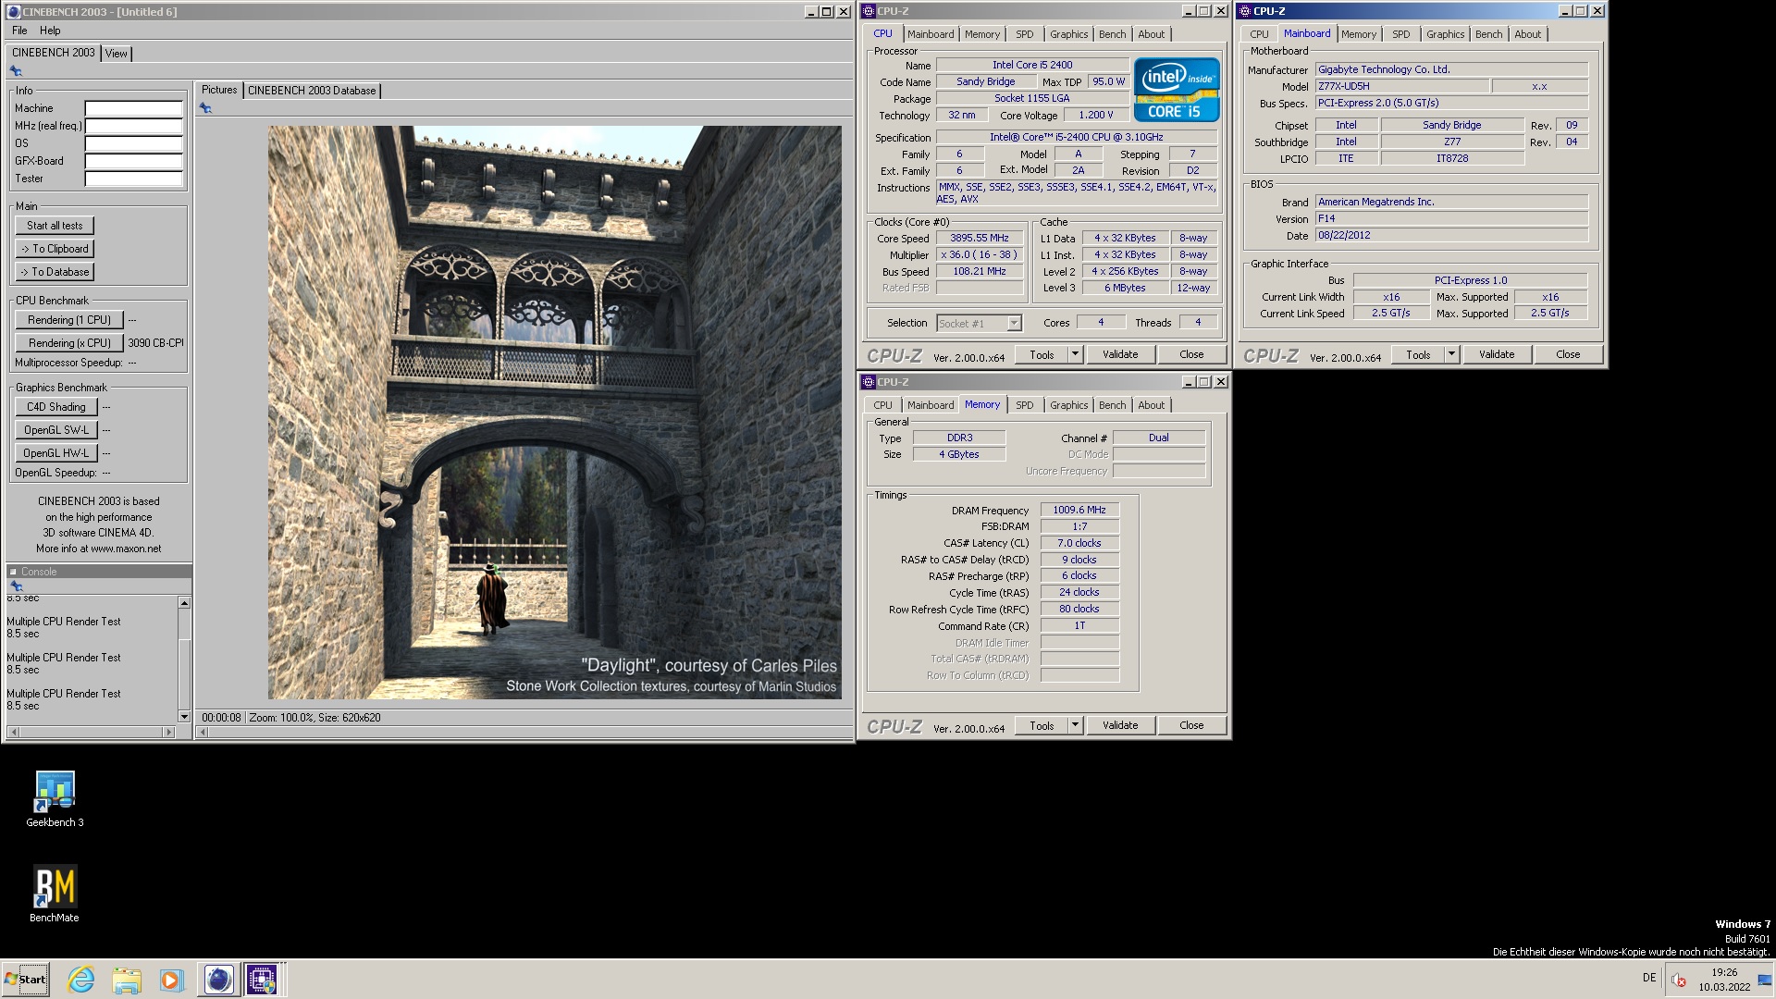Click the rendered Daylight picture
Screen dimensions: 1776x999
point(554,413)
